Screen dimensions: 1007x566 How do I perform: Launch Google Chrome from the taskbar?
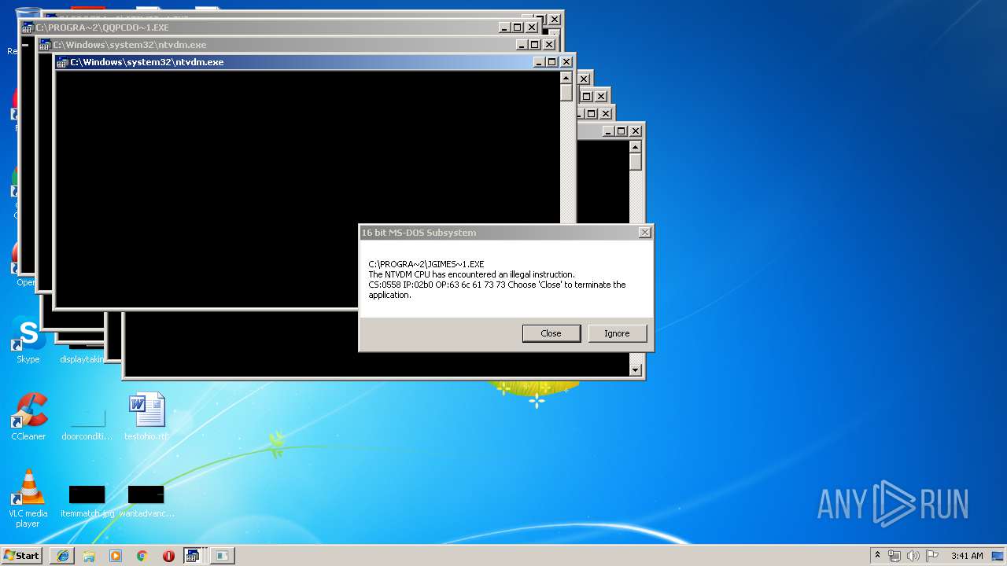coord(142,556)
